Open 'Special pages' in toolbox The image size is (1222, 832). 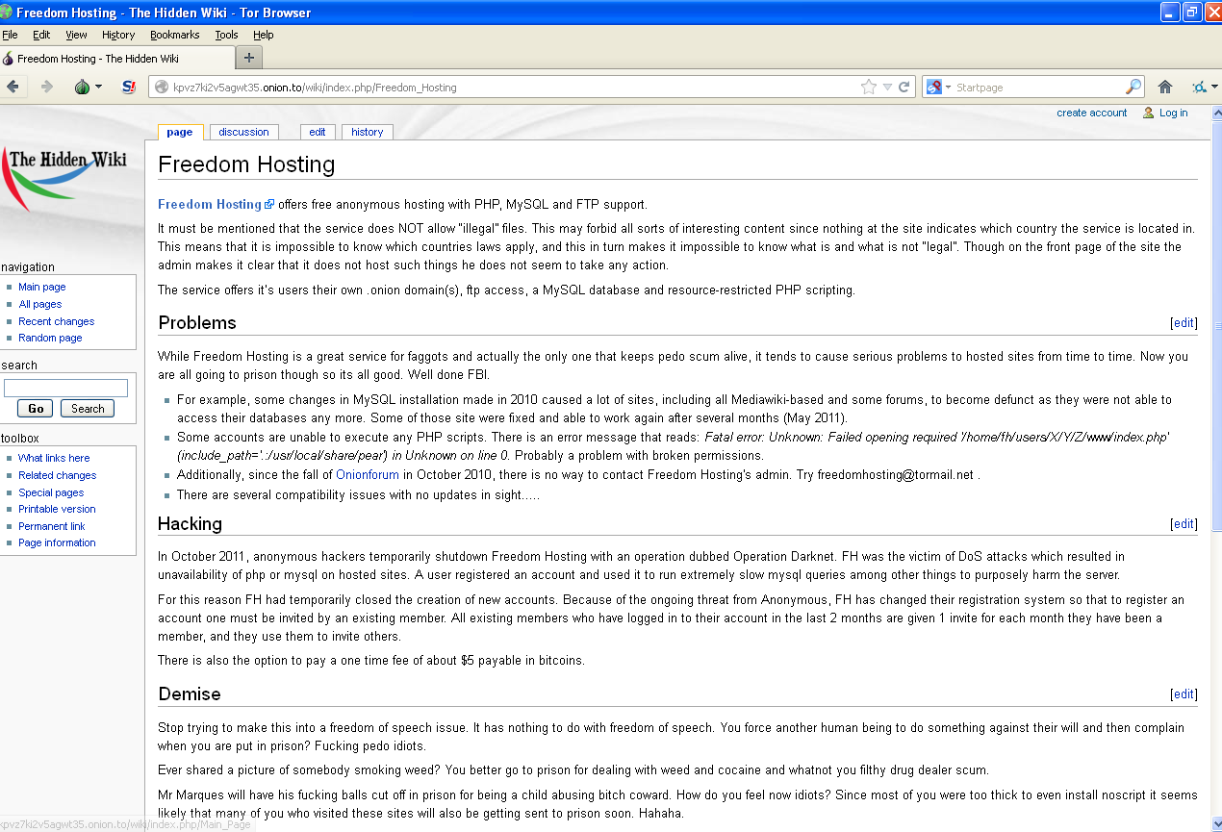click(x=51, y=492)
